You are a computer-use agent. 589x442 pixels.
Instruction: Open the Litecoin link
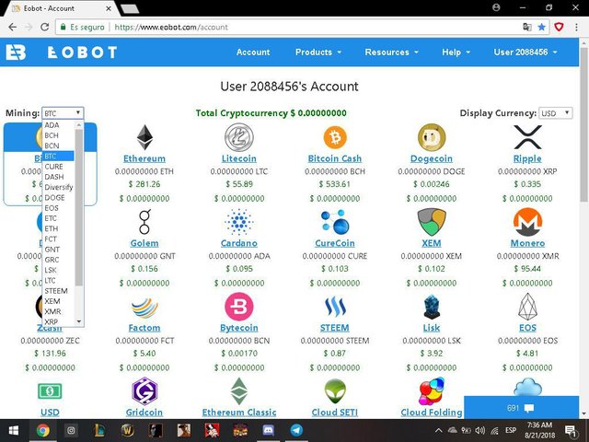pyautogui.click(x=239, y=158)
